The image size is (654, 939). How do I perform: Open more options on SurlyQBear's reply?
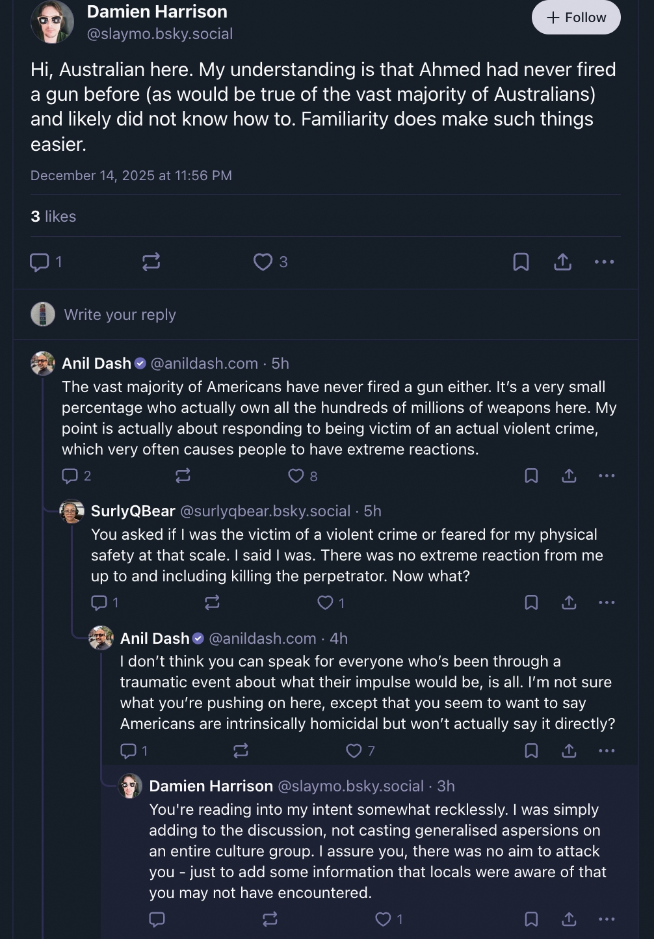coord(607,603)
